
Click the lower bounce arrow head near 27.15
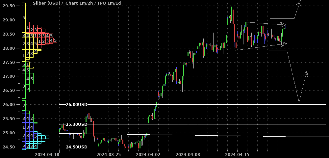pyautogui.click(x=306, y=74)
